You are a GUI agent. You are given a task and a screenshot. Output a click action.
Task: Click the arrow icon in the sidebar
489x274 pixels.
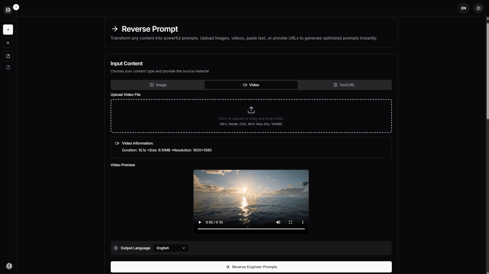(x=8, y=43)
